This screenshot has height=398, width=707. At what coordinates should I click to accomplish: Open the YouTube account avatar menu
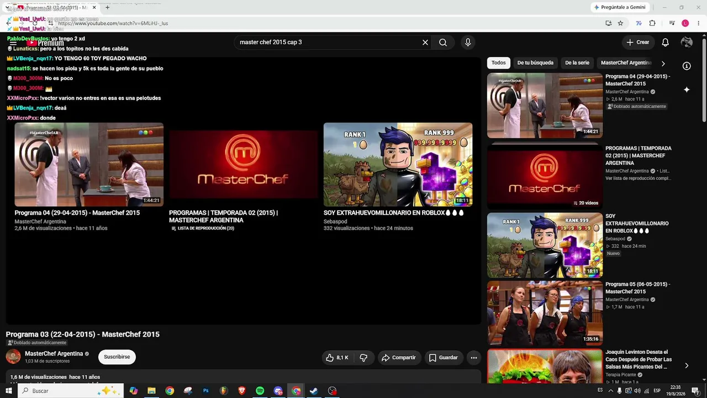[x=687, y=43]
